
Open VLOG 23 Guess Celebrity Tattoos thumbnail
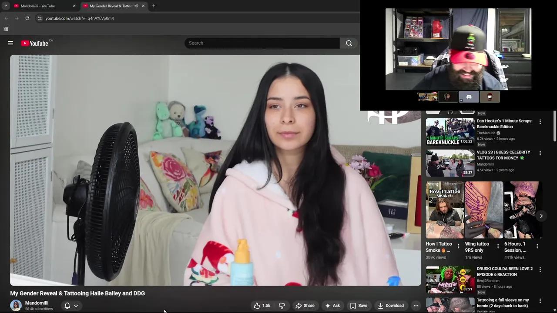click(450, 163)
